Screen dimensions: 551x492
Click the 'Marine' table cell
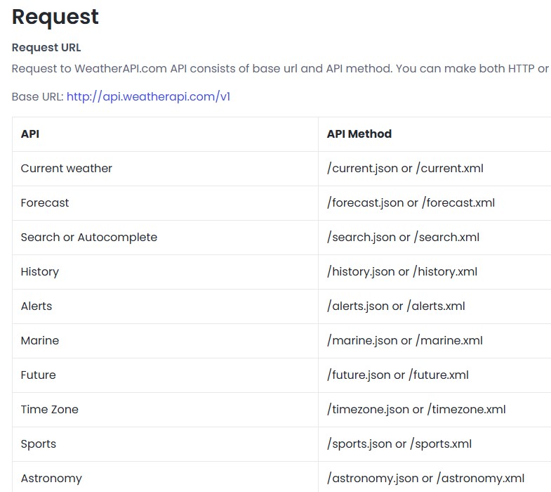(x=165, y=341)
